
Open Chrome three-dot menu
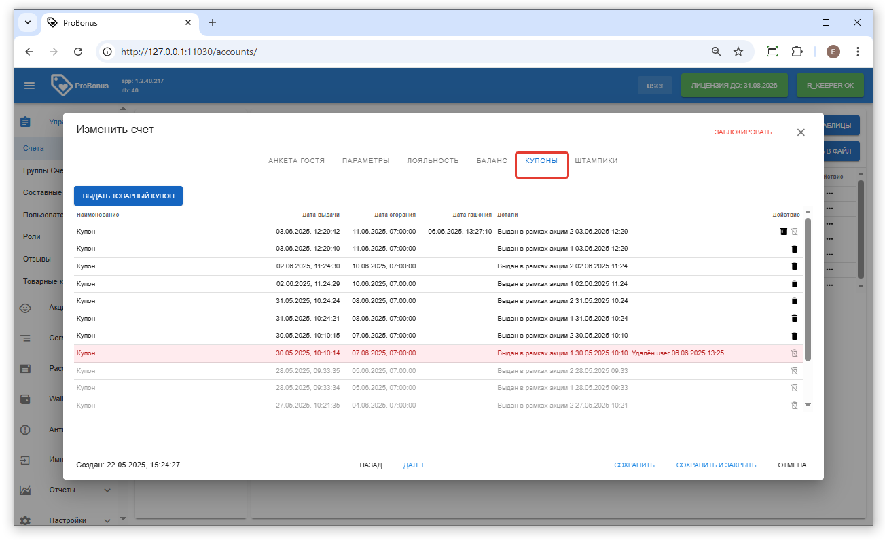(x=858, y=52)
